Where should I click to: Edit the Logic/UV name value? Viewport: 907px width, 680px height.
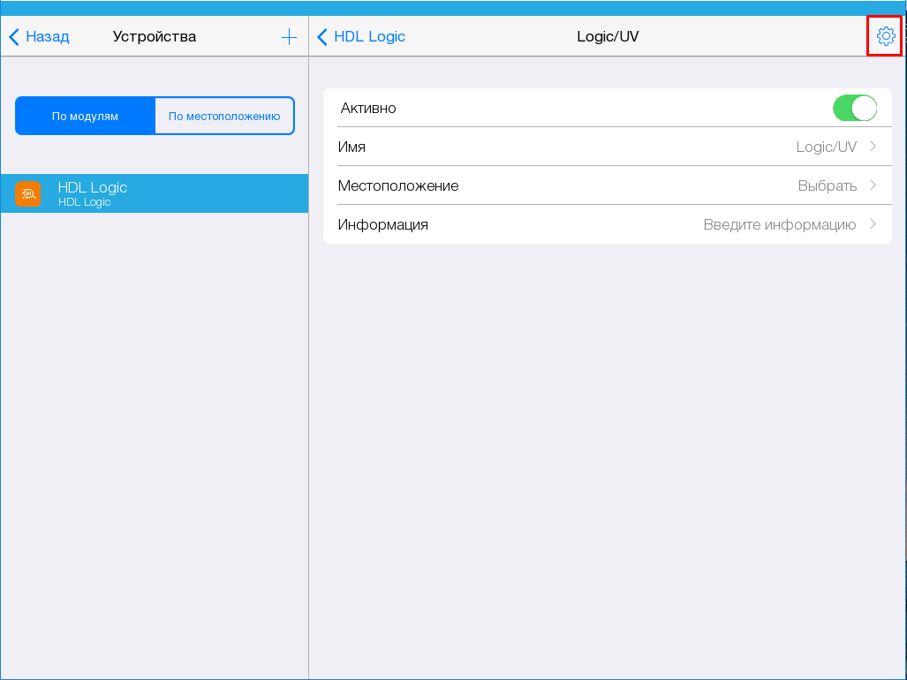pyautogui.click(x=826, y=147)
